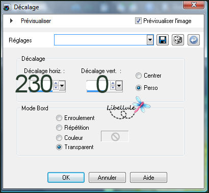Increase the horizontal offset with up arrow
The image size is (209, 193).
tap(56, 83)
